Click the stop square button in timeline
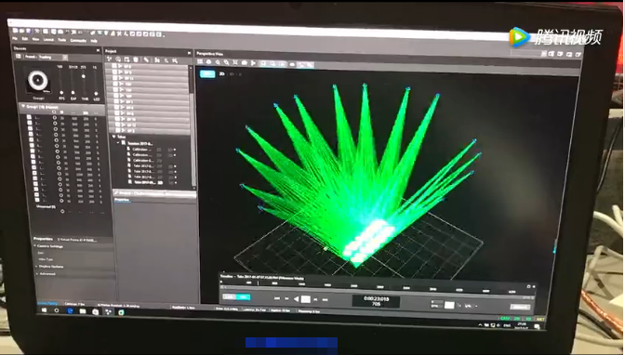Viewport: 625px width, 355px height. pyautogui.click(x=306, y=299)
